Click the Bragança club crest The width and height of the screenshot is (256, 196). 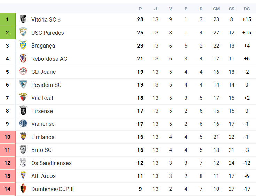tap(23, 45)
